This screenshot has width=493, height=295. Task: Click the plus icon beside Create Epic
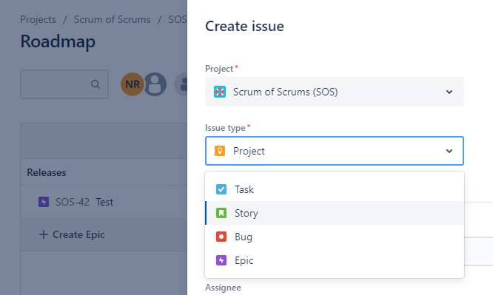tap(44, 234)
